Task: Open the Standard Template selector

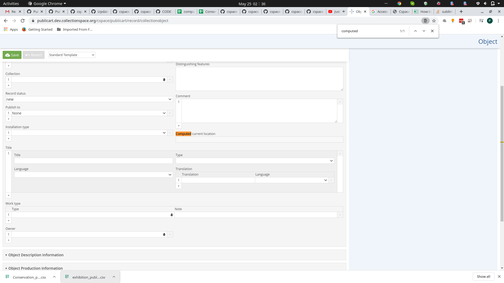Action: pyautogui.click(x=71, y=55)
